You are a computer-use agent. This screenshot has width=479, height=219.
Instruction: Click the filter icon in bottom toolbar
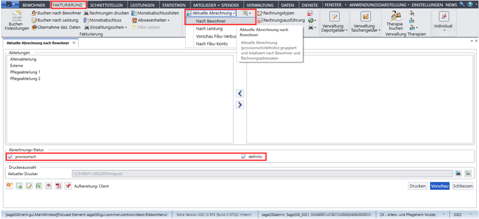pyautogui.click(x=10, y=186)
